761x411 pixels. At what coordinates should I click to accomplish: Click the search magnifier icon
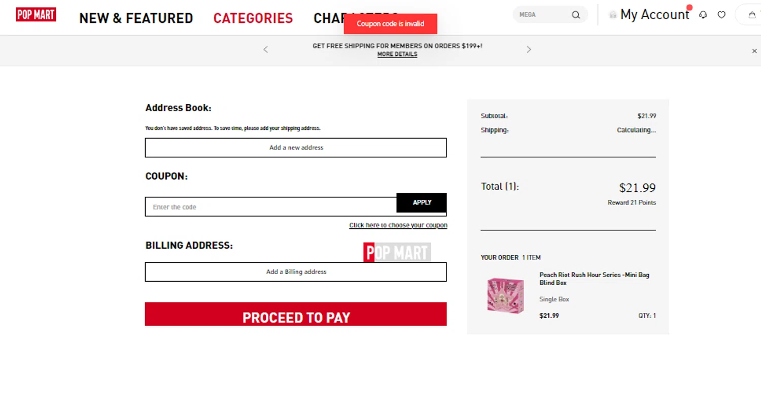(x=576, y=15)
